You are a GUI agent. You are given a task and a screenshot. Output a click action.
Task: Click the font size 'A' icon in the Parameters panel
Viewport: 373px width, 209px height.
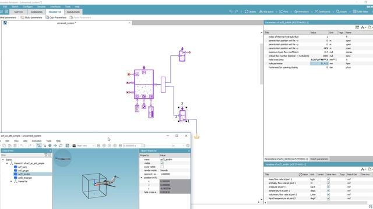[363, 27]
